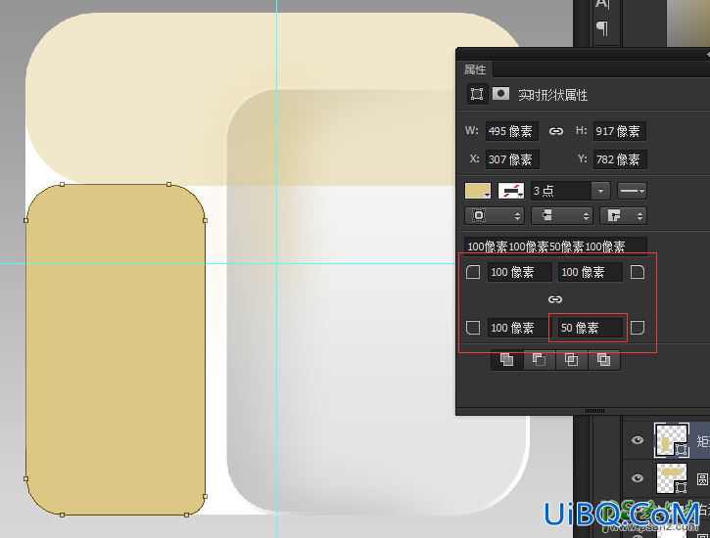Click the stroke width field showing 3 点
710x538 pixels.
point(561,191)
